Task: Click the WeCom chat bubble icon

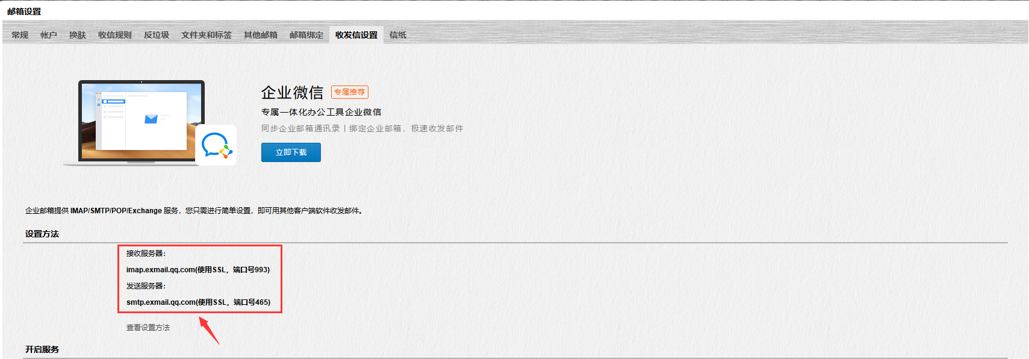Action: [x=216, y=145]
